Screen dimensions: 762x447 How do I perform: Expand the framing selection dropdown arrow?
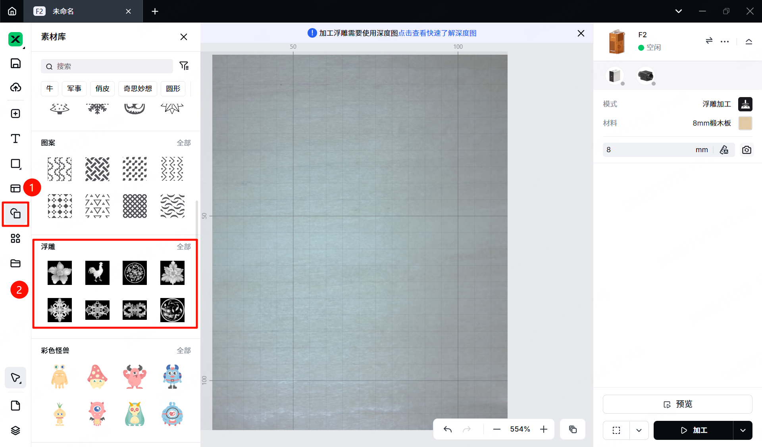click(x=639, y=430)
